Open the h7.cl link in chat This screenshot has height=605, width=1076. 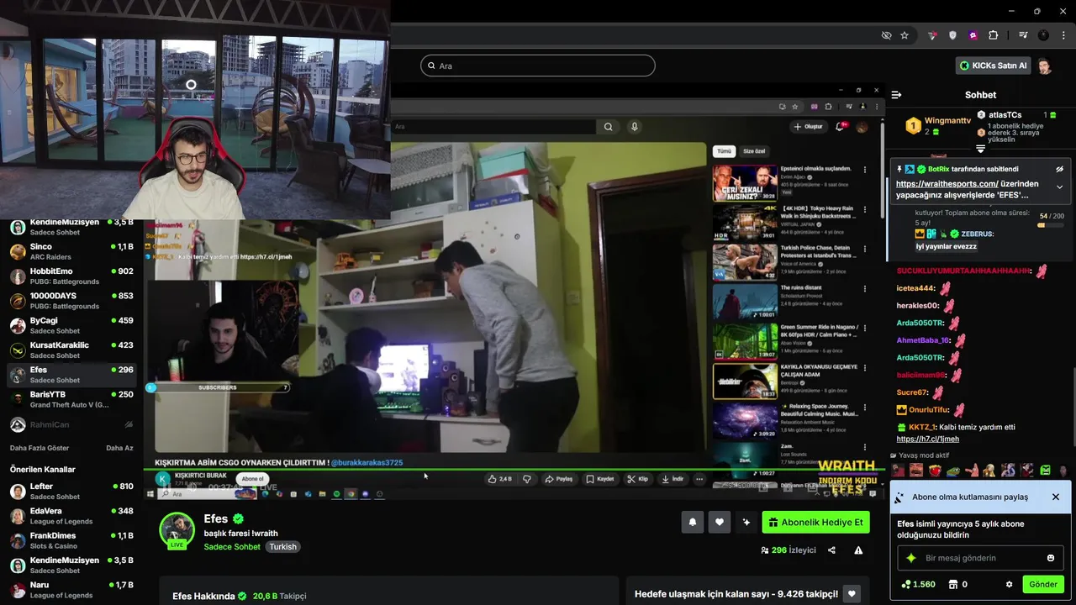tap(927, 439)
